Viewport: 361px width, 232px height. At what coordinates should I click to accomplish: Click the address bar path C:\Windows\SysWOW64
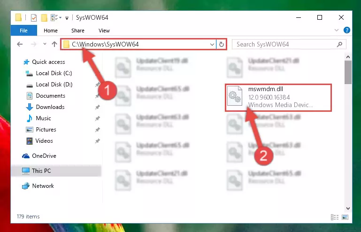pos(105,44)
